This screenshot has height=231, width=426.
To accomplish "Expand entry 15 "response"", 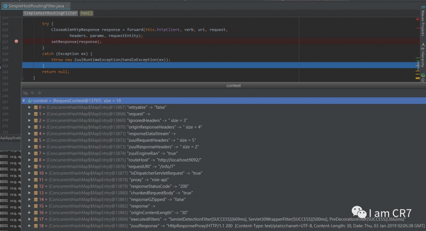I will click(x=29, y=206).
